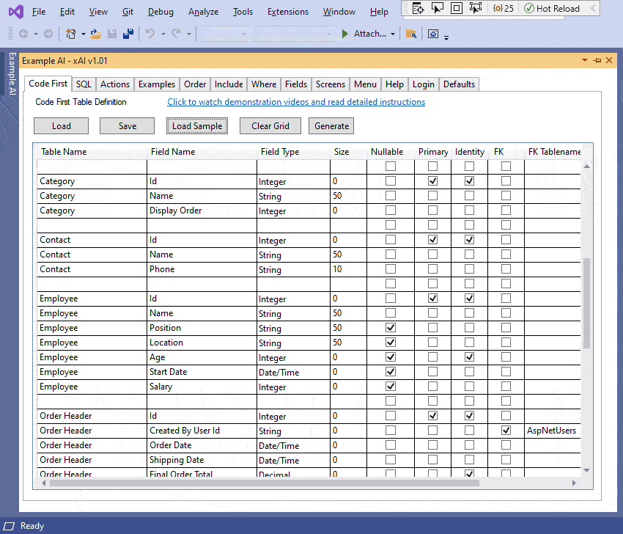623x534 pixels.
Task: Click the Find in Files icon
Action: 411,34
